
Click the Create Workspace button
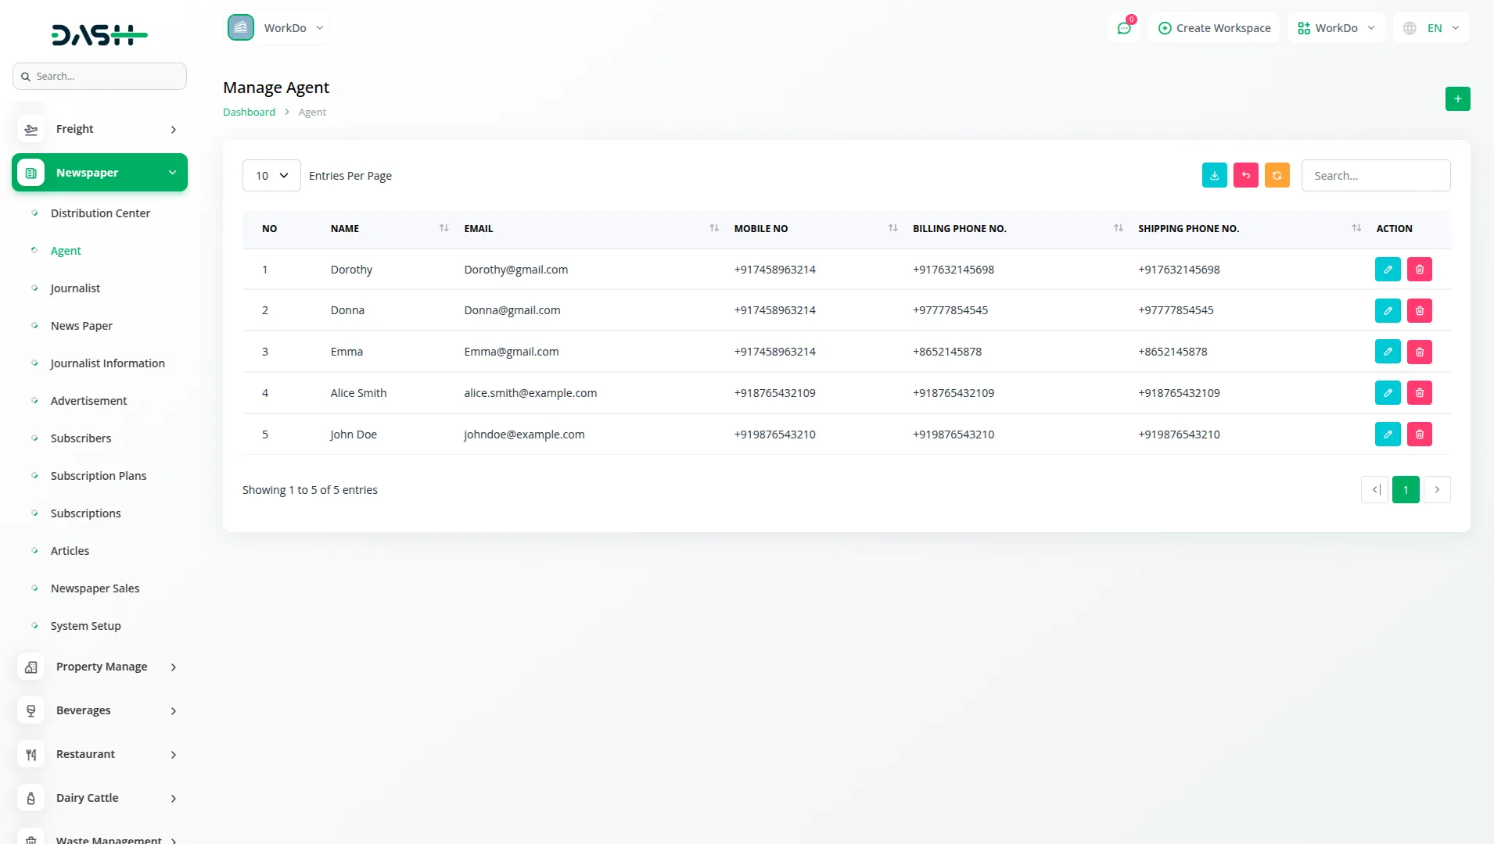tap(1213, 27)
